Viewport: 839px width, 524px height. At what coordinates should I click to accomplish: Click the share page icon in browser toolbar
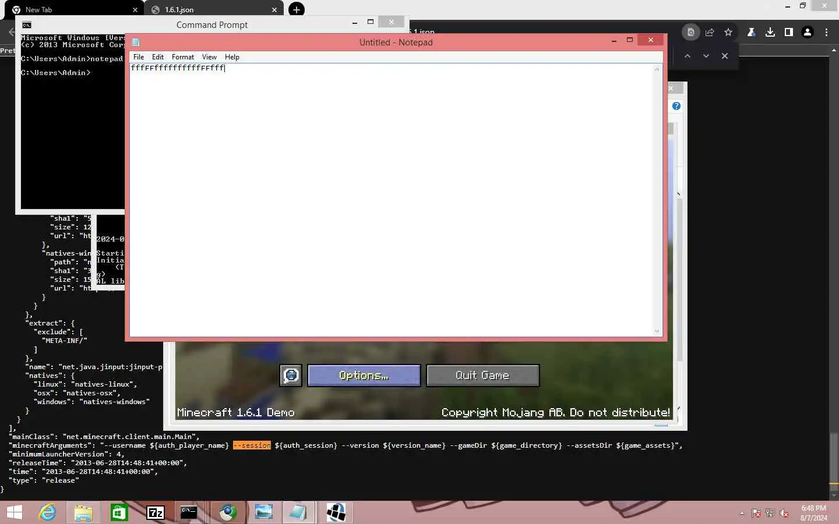click(x=710, y=33)
